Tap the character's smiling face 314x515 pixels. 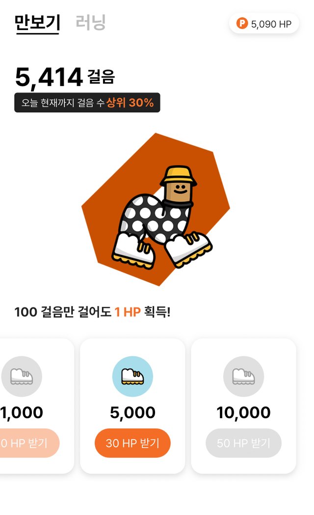coord(178,192)
